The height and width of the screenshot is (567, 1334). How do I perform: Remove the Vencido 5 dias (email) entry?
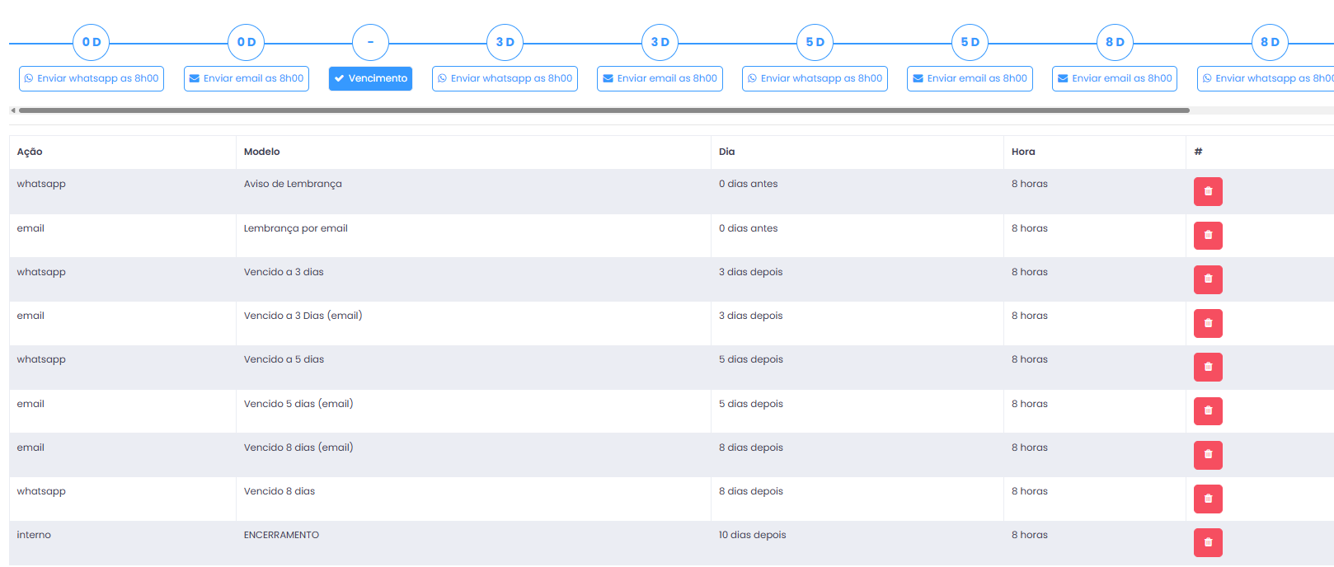(x=1207, y=410)
